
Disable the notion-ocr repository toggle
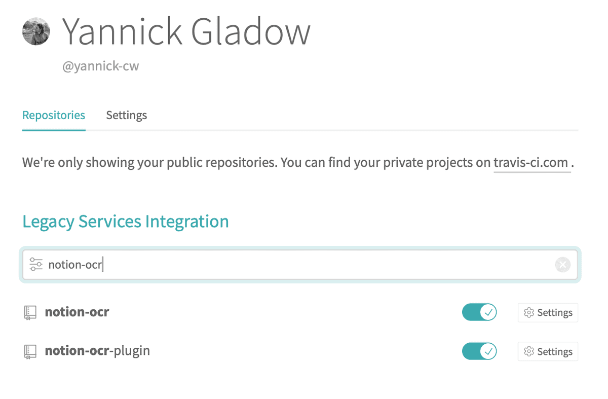pos(479,312)
